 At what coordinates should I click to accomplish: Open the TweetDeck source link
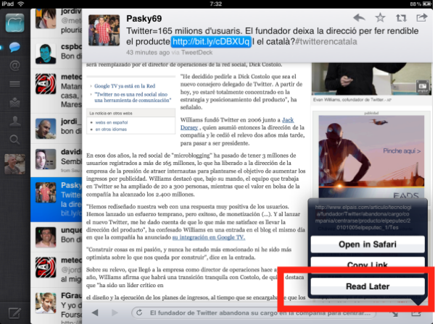tap(196, 52)
